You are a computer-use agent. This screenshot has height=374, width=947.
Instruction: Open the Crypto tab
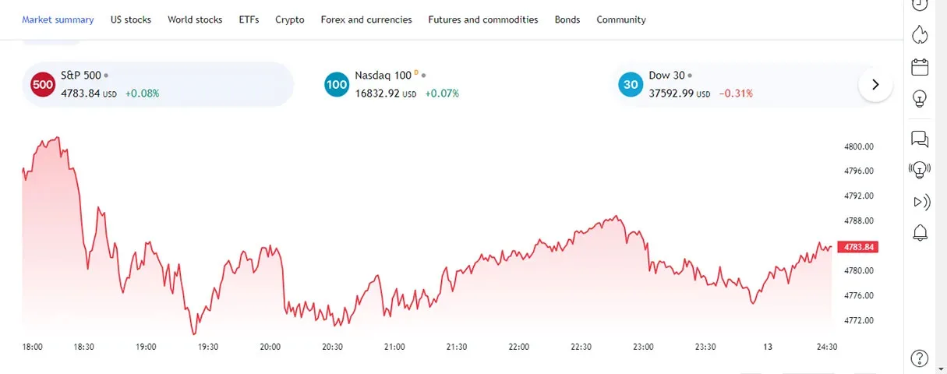290,19
